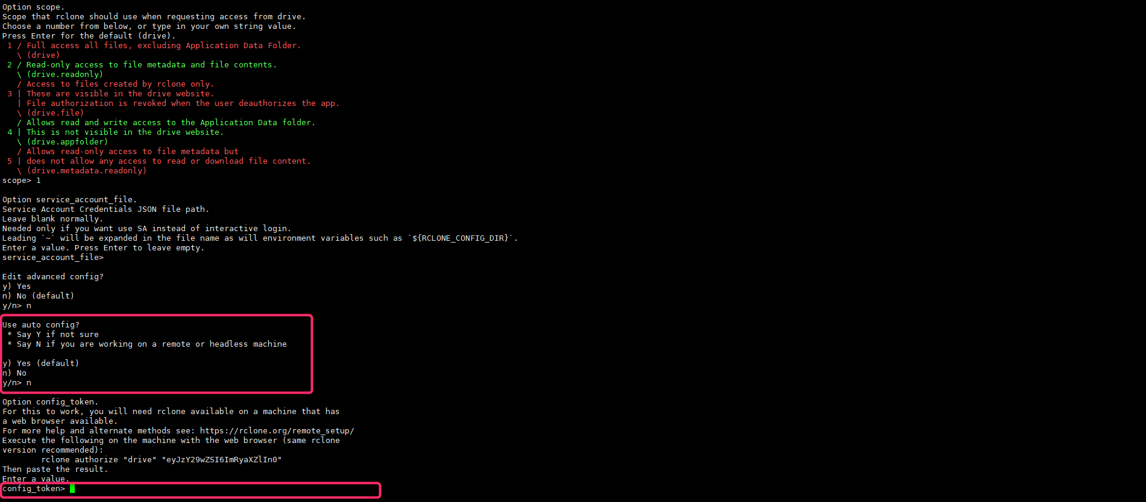This screenshot has height=502, width=1146.
Task: Click the 'scope> 1' prompt line
Action: tap(22, 181)
